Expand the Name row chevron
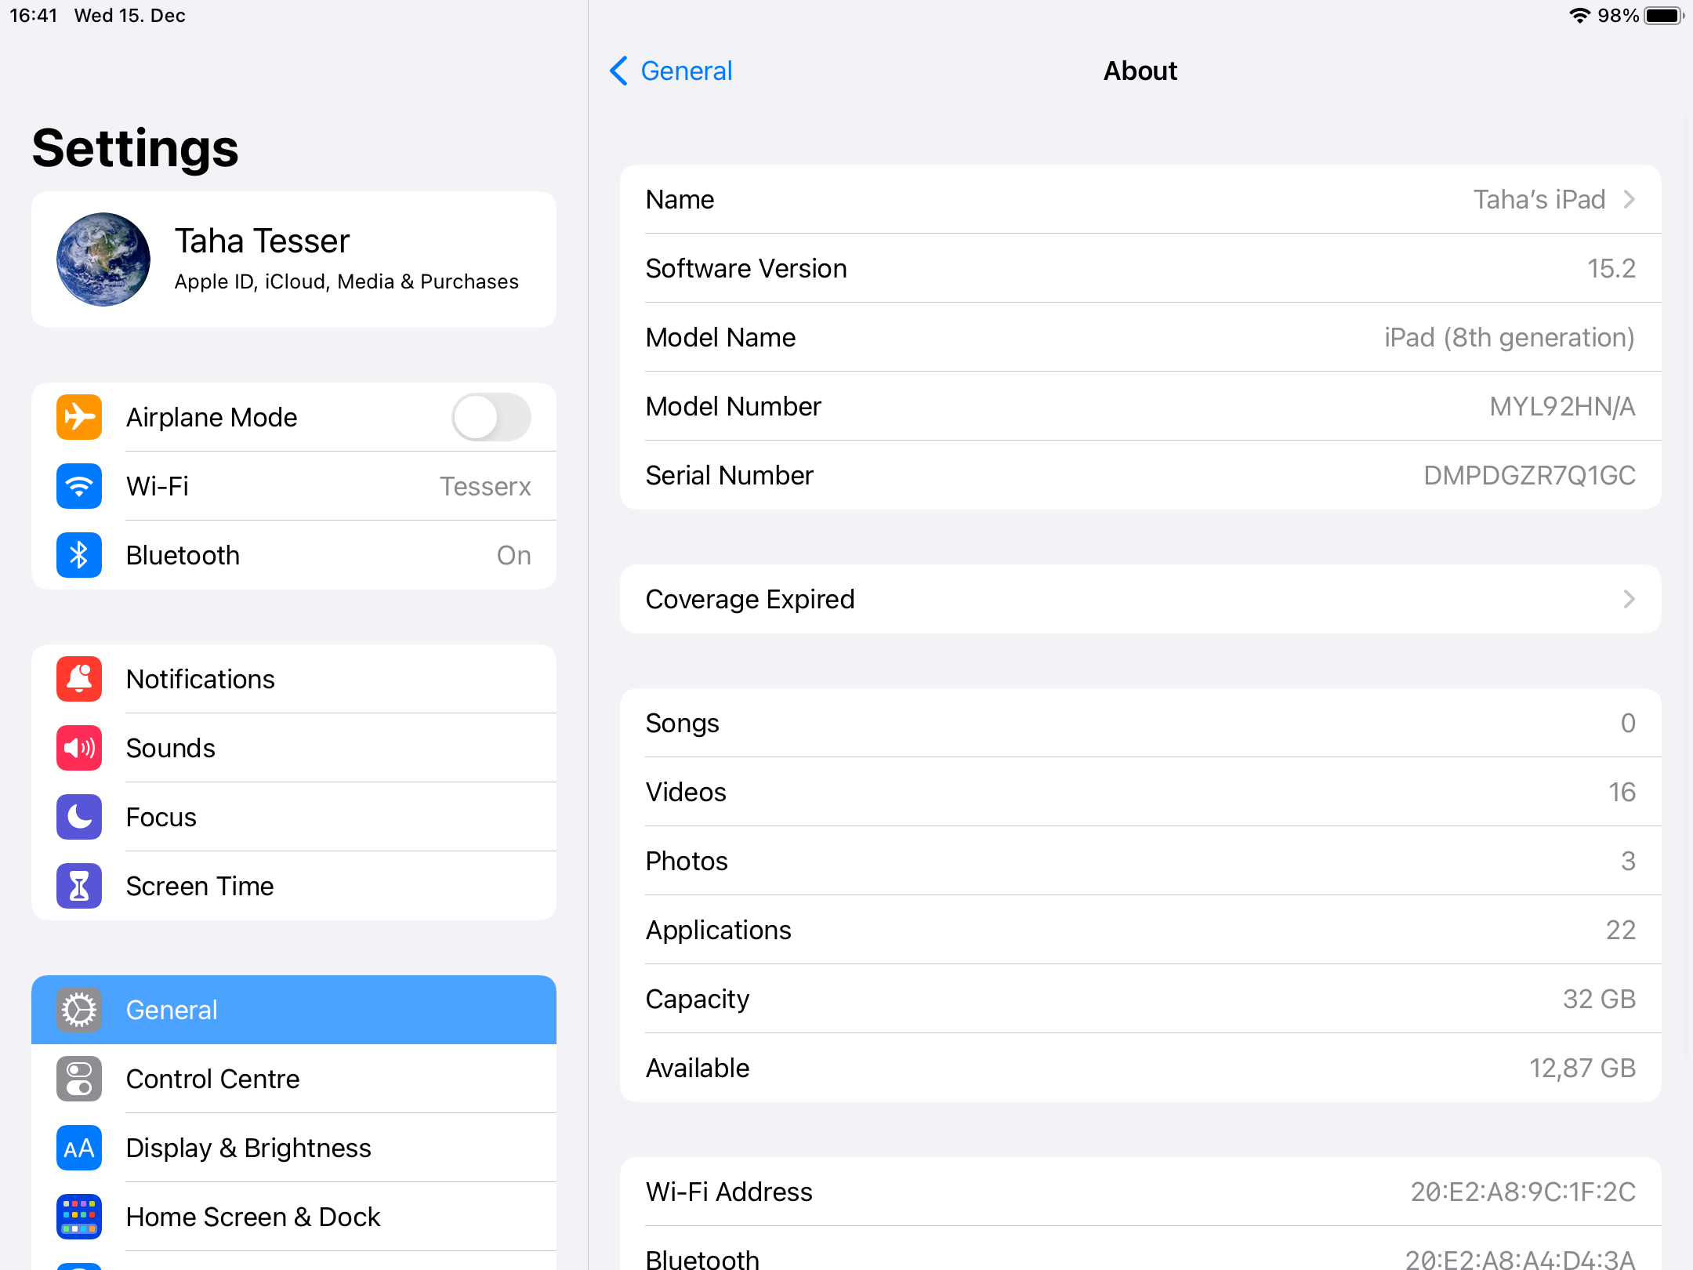This screenshot has height=1270, width=1693. [x=1630, y=199]
